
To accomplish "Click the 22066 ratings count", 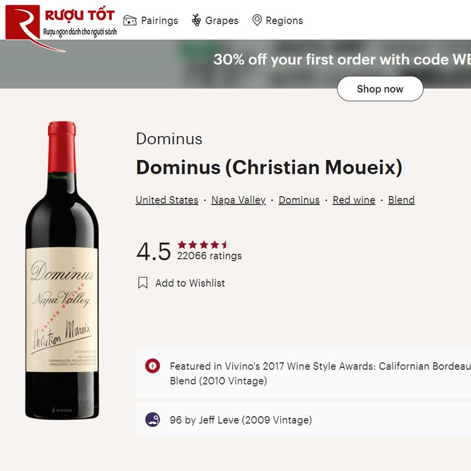I will 209,256.
